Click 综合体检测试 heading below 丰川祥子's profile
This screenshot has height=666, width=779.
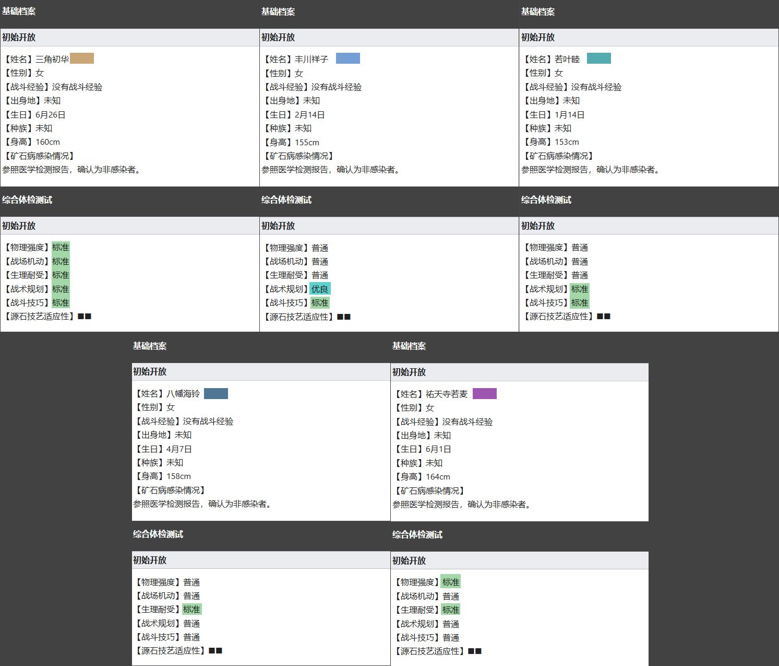(x=286, y=200)
